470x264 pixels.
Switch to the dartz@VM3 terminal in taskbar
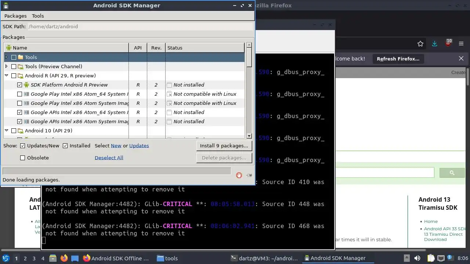click(x=264, y=258)
